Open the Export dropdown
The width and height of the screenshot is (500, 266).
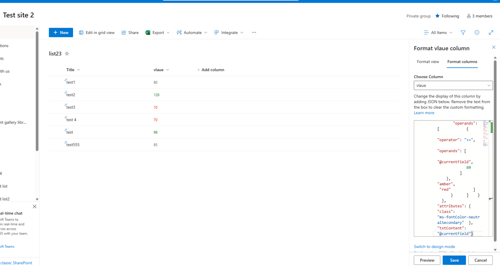click(157, 32)
